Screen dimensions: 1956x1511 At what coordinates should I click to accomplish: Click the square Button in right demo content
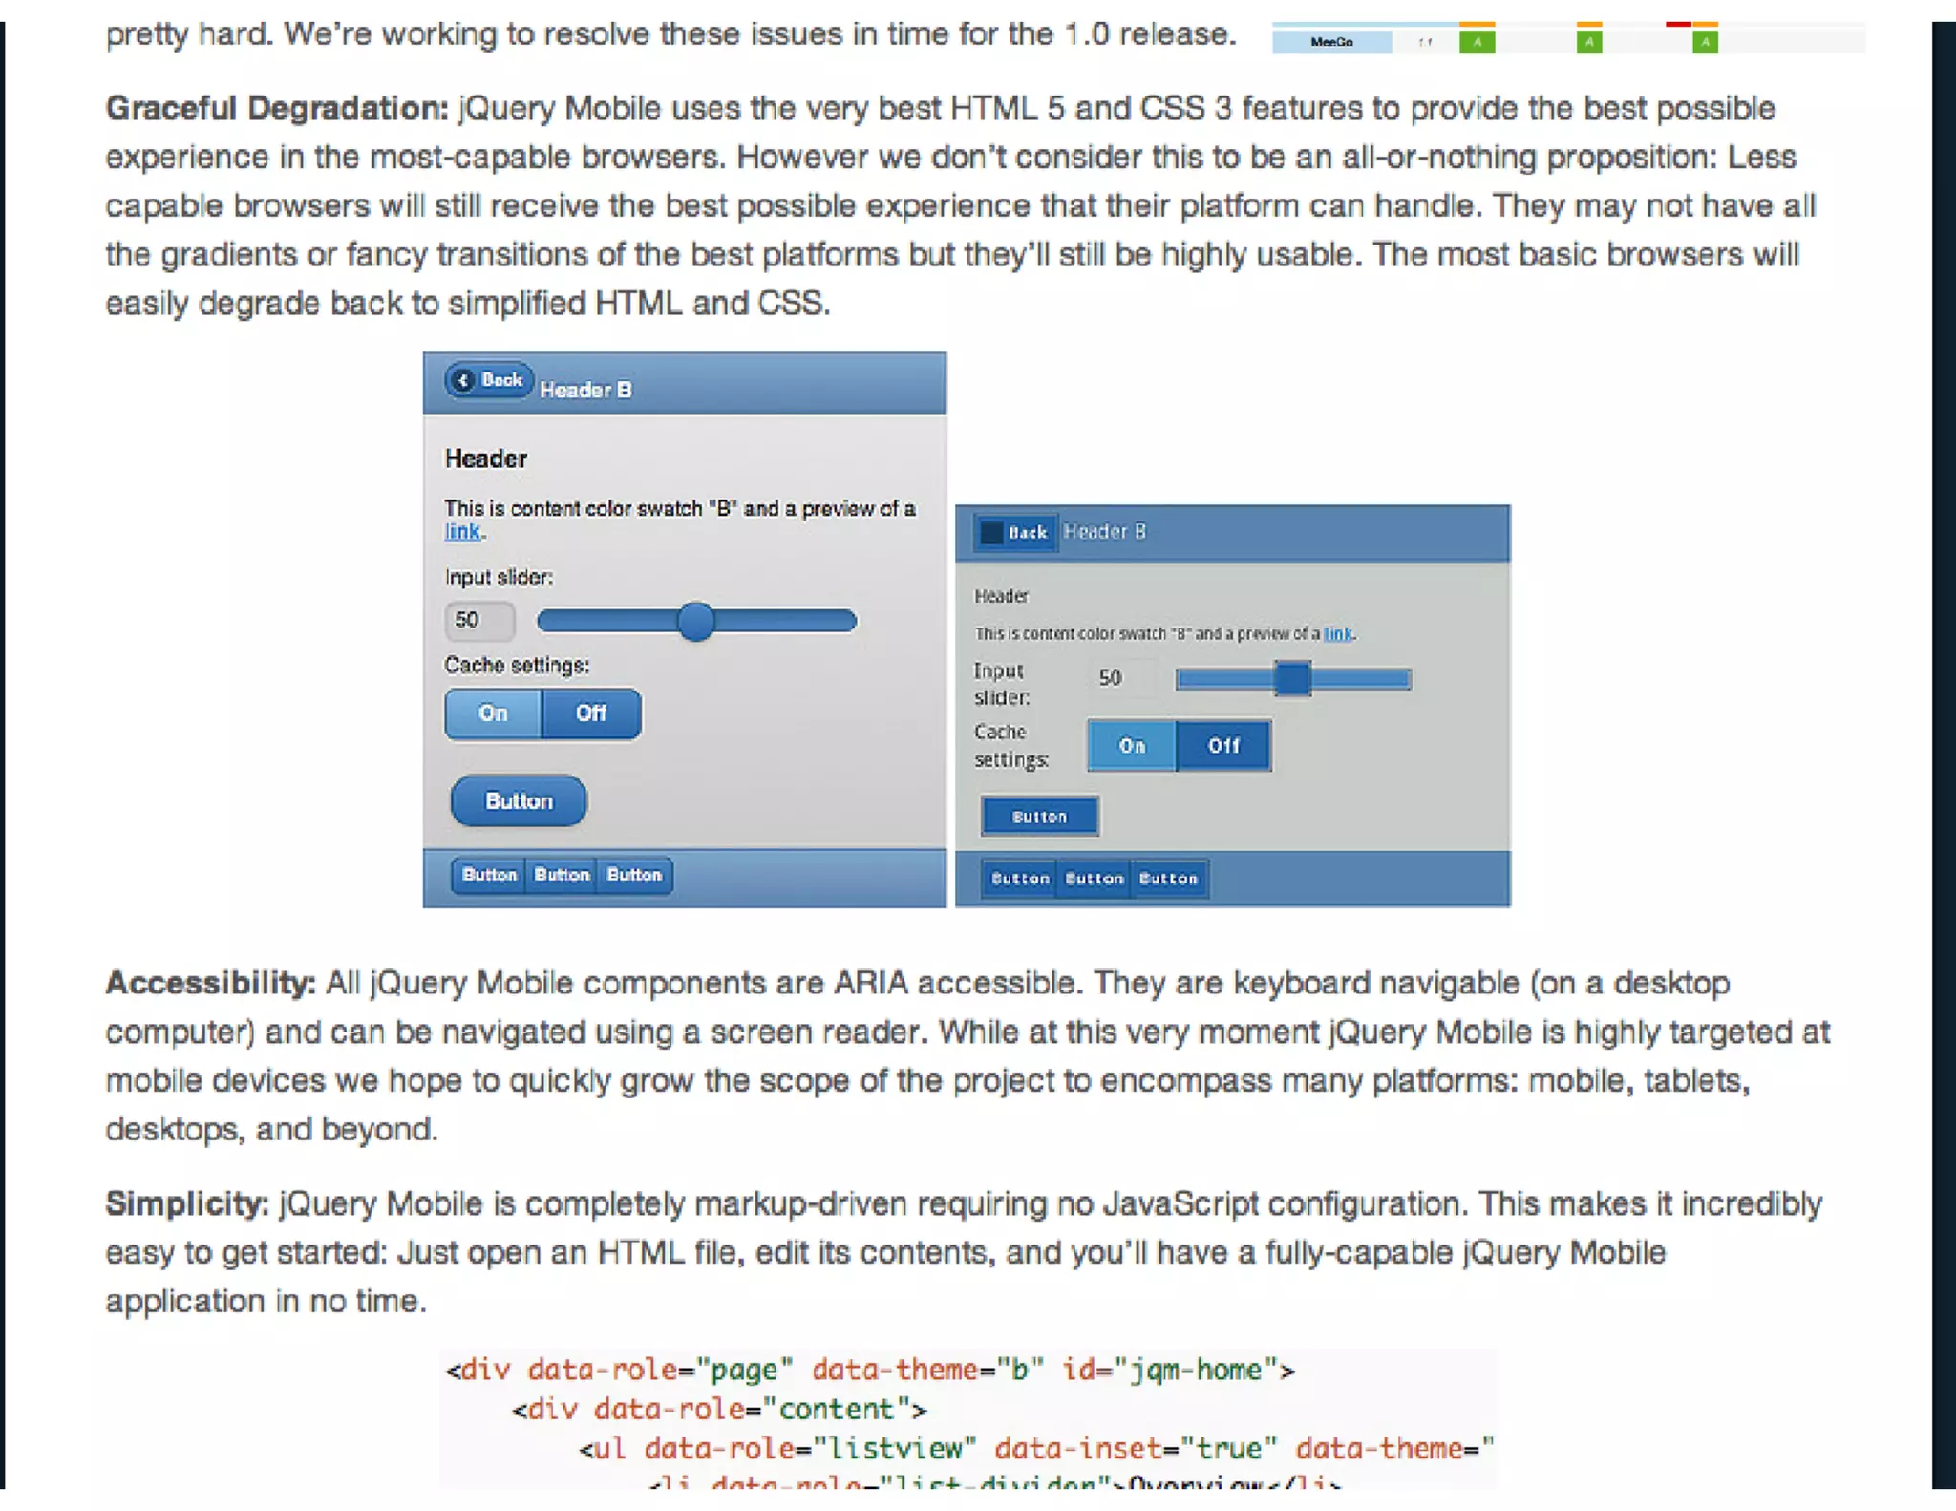(1040, 817)
